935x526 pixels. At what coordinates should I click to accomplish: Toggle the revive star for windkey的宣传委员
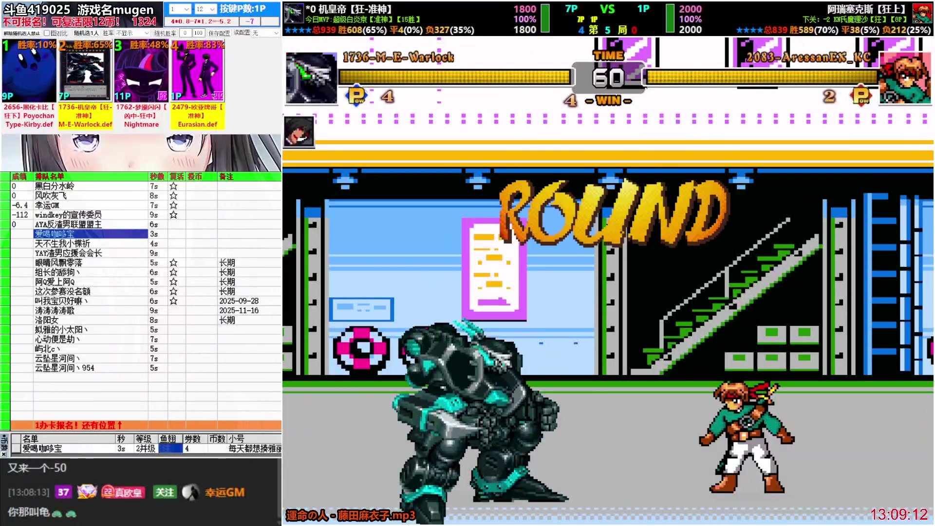tap(173, 215)
